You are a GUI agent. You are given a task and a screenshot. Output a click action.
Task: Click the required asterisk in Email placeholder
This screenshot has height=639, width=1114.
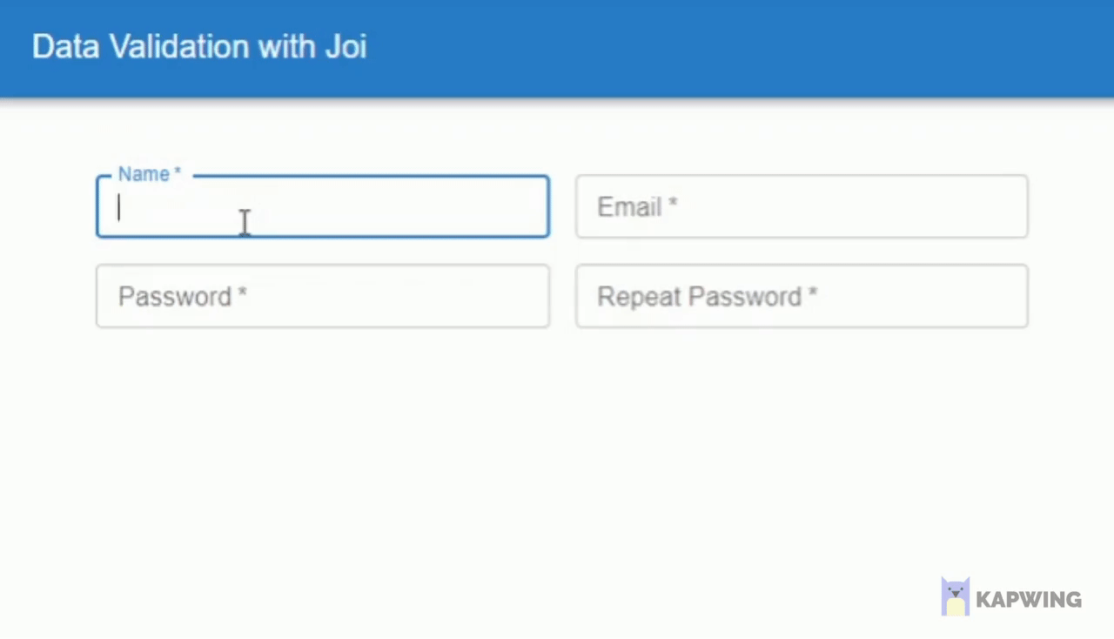pos(673,205)
